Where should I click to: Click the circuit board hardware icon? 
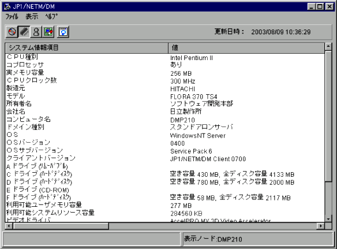click(48, 32)
